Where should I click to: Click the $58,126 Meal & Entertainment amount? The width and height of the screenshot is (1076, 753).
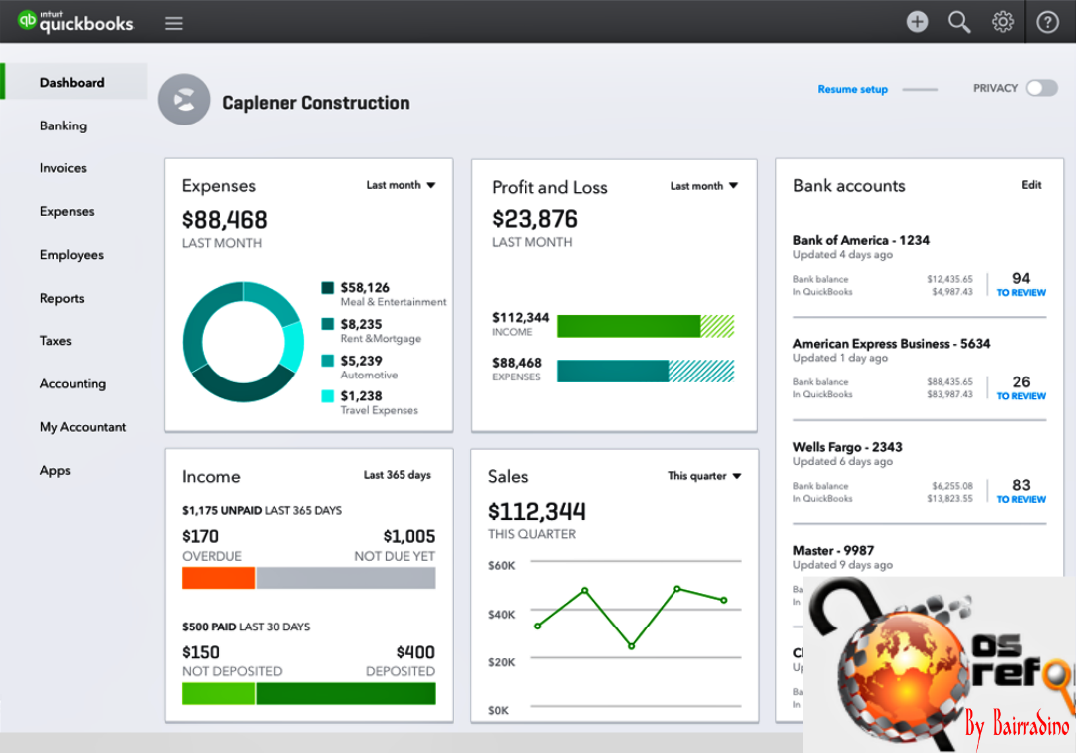click(365, 287)
